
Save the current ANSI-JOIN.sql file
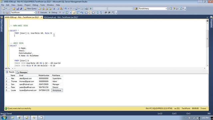pos(18,9)
